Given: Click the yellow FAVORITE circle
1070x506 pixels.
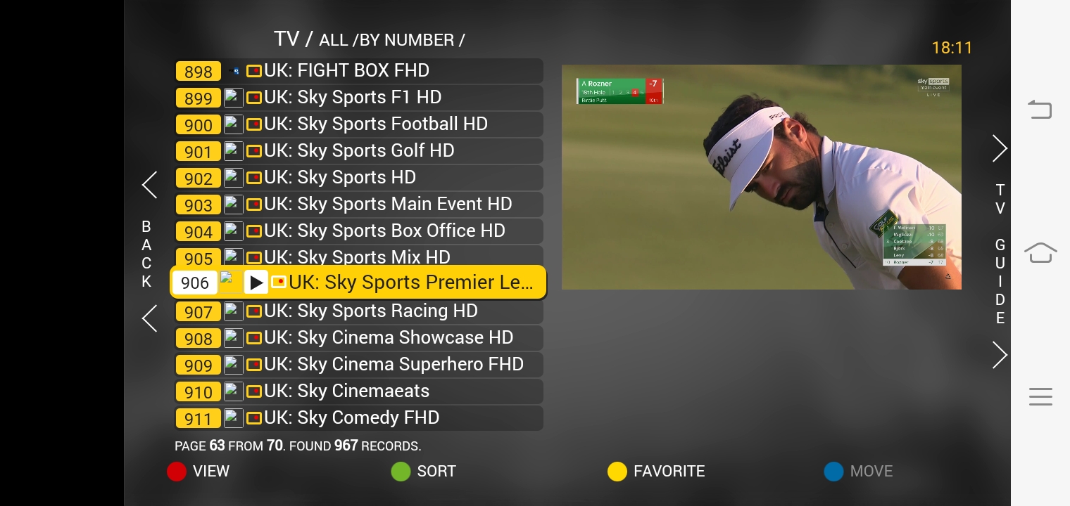Looking at the screenshot, I should pyautogui.click(x=617, y=472).
